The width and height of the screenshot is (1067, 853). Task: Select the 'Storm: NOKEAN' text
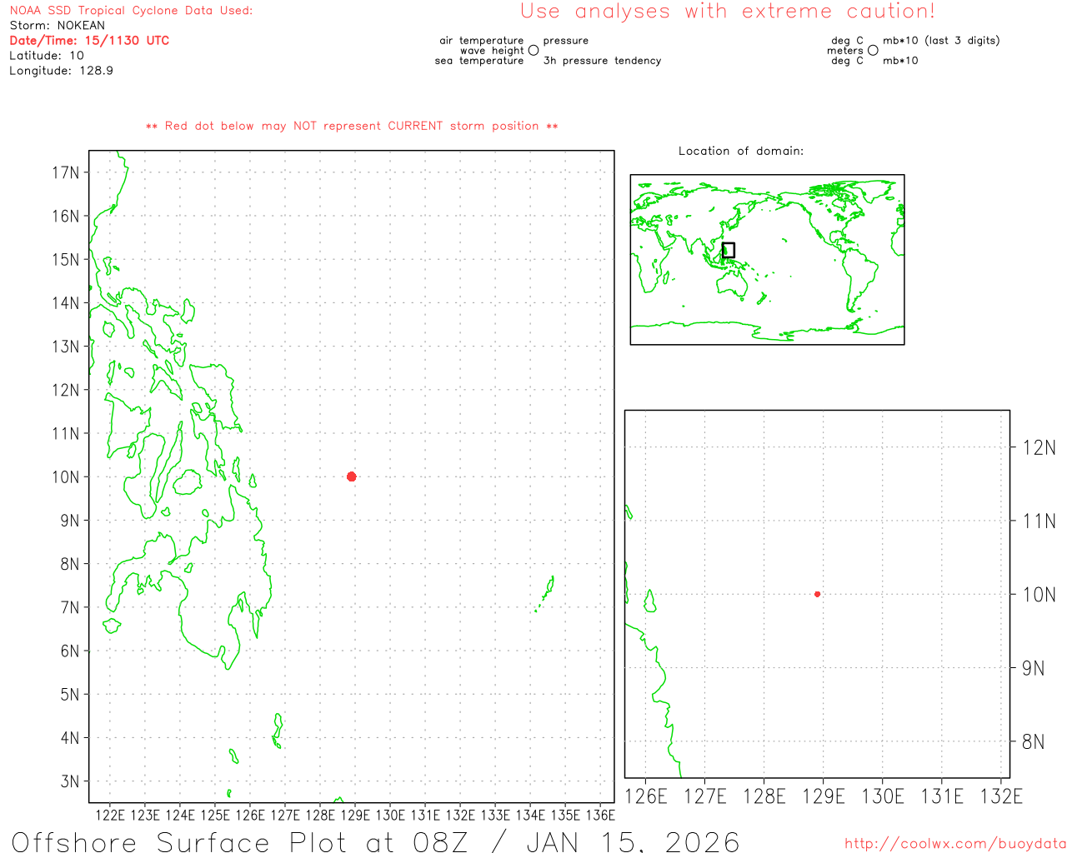click(x=58, y=26)
